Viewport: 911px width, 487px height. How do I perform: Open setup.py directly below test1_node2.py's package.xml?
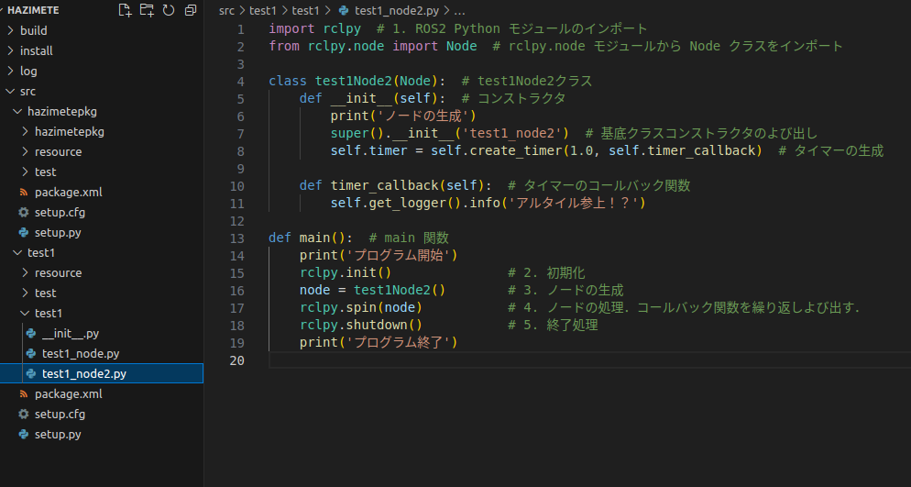coord(58,434)
